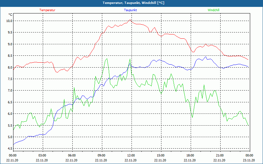Click the 7,5 y-axis value
This screenshot has width=263, height=164.
pyautogui.click(x=10, y=79)
